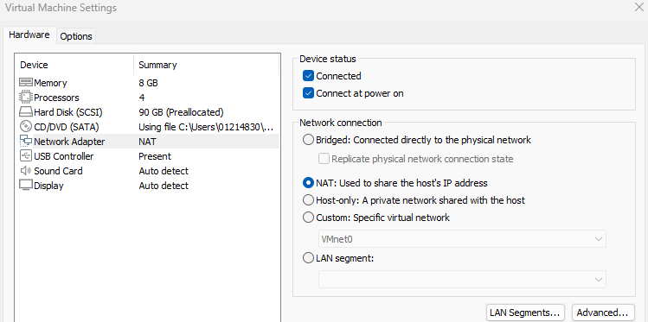Screen dimensions: 648x322
Task: Select Custom: Specific virtual network option
Action: (308, 218)
